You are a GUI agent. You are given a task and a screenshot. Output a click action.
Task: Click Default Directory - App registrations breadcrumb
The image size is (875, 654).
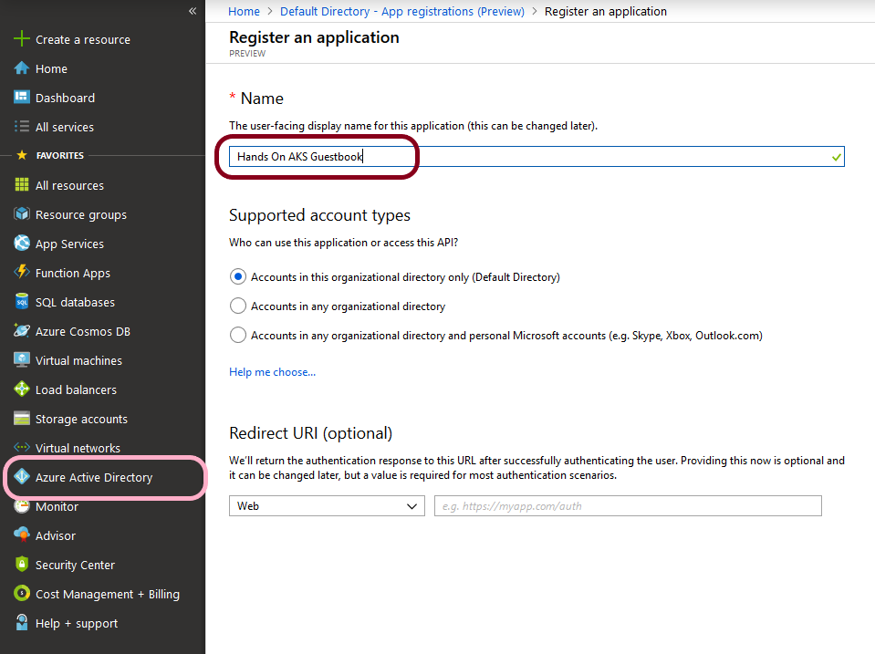[x=401, y=11]
